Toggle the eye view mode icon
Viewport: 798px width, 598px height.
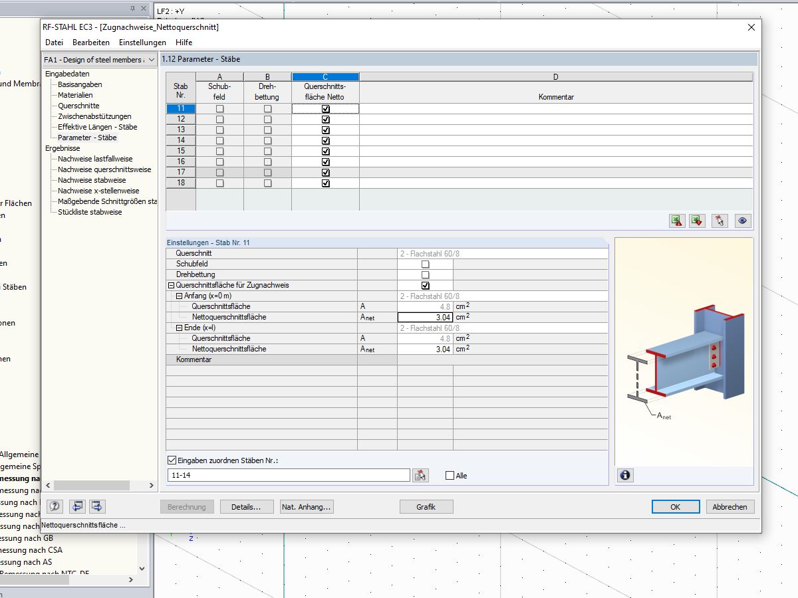pos(743,221)
